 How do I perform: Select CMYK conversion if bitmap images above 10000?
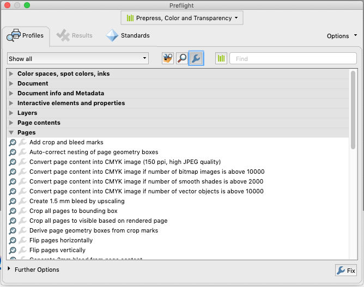pos(147,172)
